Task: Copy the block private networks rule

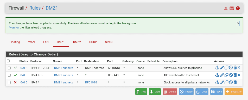Action: click(226, 82)
